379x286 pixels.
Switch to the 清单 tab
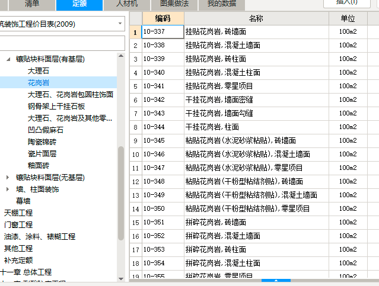coord(32,4)
